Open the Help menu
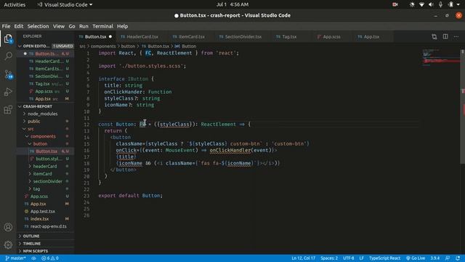 [122, 26]
